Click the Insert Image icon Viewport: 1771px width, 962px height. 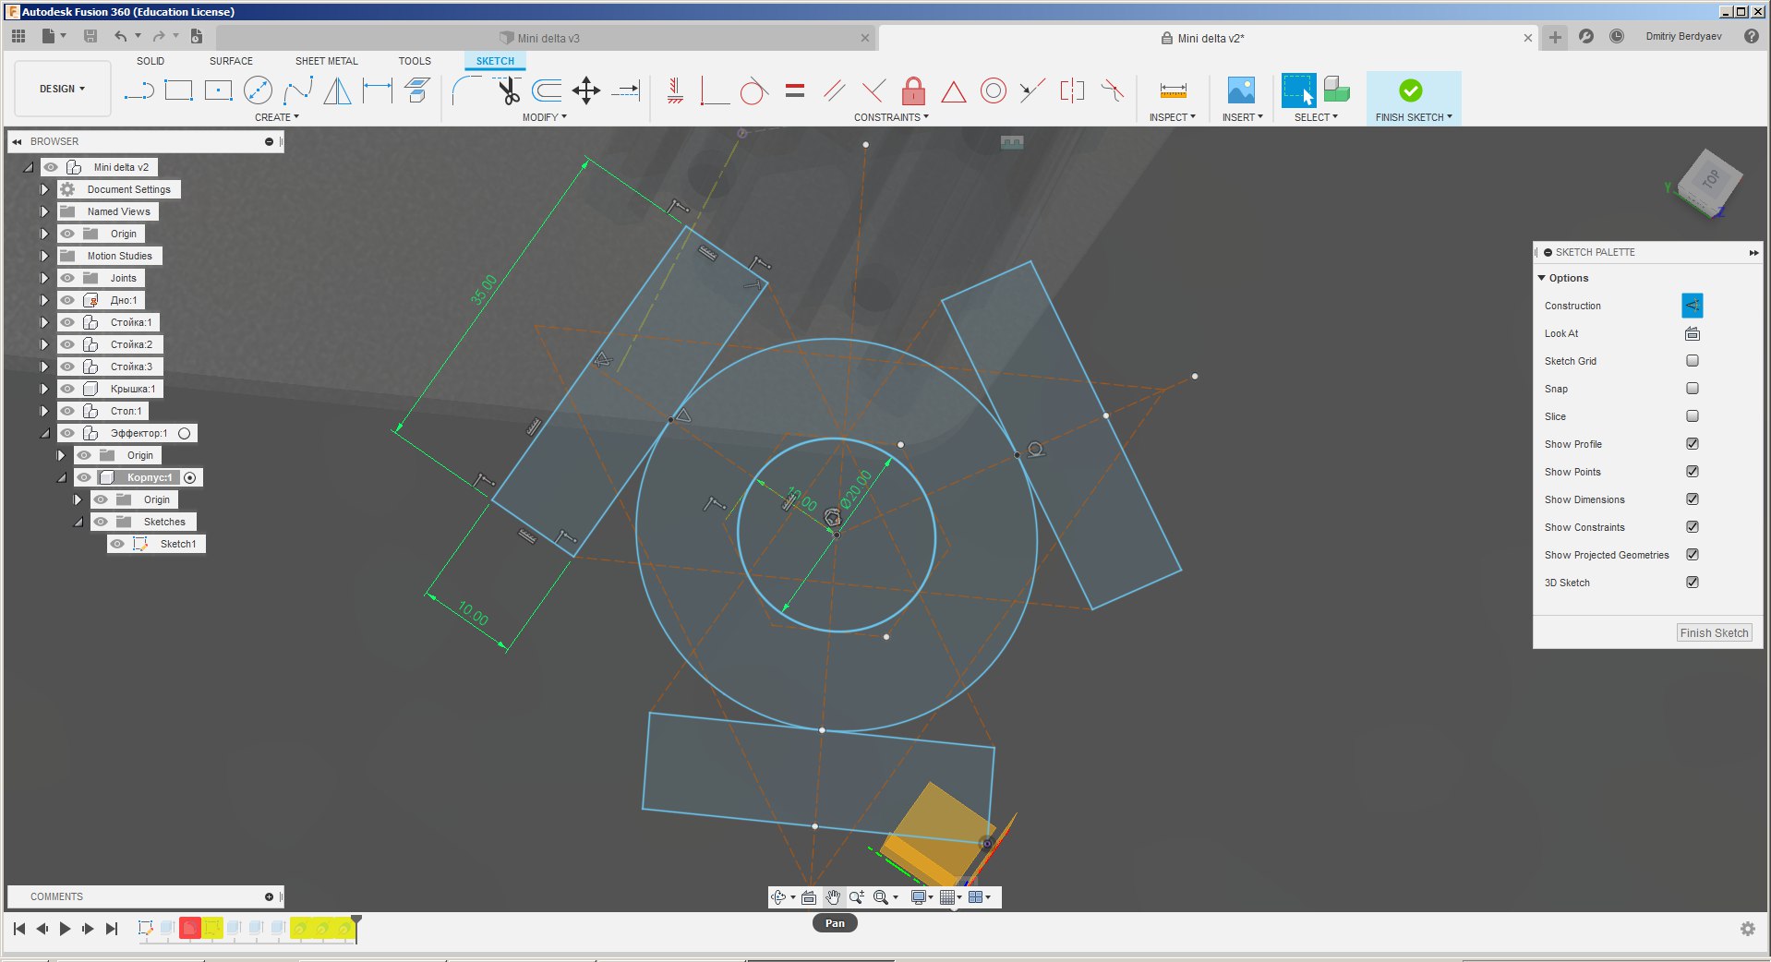[x=1241, y=90]
